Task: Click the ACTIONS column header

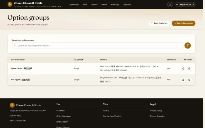Action: tap(188, 60)
